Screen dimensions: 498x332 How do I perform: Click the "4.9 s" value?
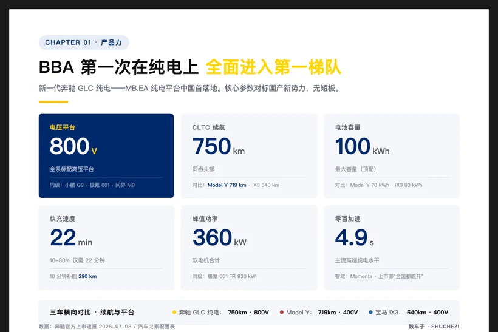coord(355,237)
